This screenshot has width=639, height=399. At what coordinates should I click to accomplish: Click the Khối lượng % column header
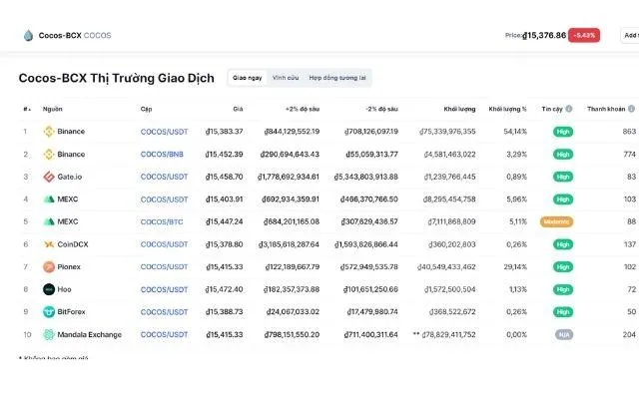click(x=508, y=109)
